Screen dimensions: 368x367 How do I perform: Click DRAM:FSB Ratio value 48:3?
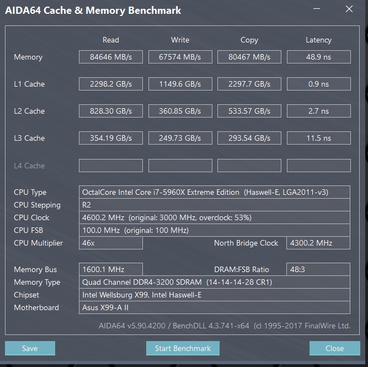pyautogui.click(x=318, y=269)
